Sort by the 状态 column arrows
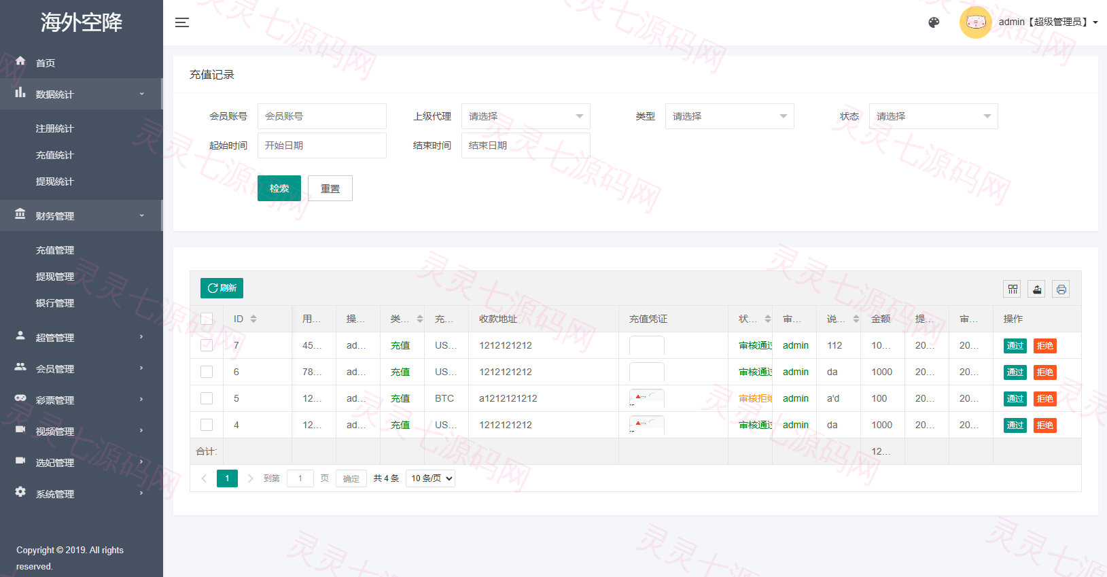The image size is (1107, 577). tap(768, 319)
